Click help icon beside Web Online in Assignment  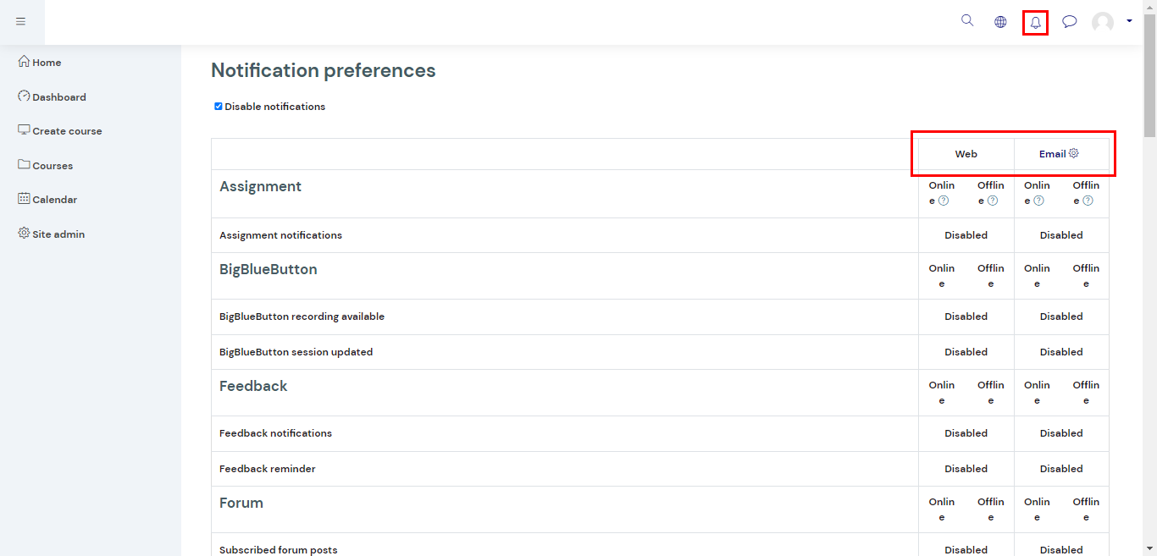tap(944, 201)
